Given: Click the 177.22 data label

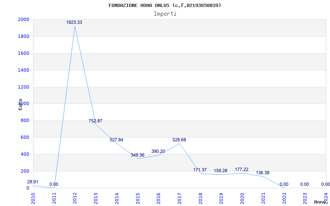Looking at the screenshot, I should 242,169.
